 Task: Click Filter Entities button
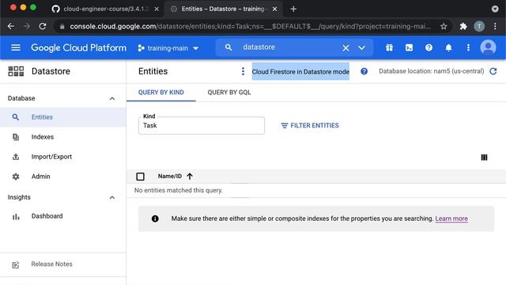310,125
